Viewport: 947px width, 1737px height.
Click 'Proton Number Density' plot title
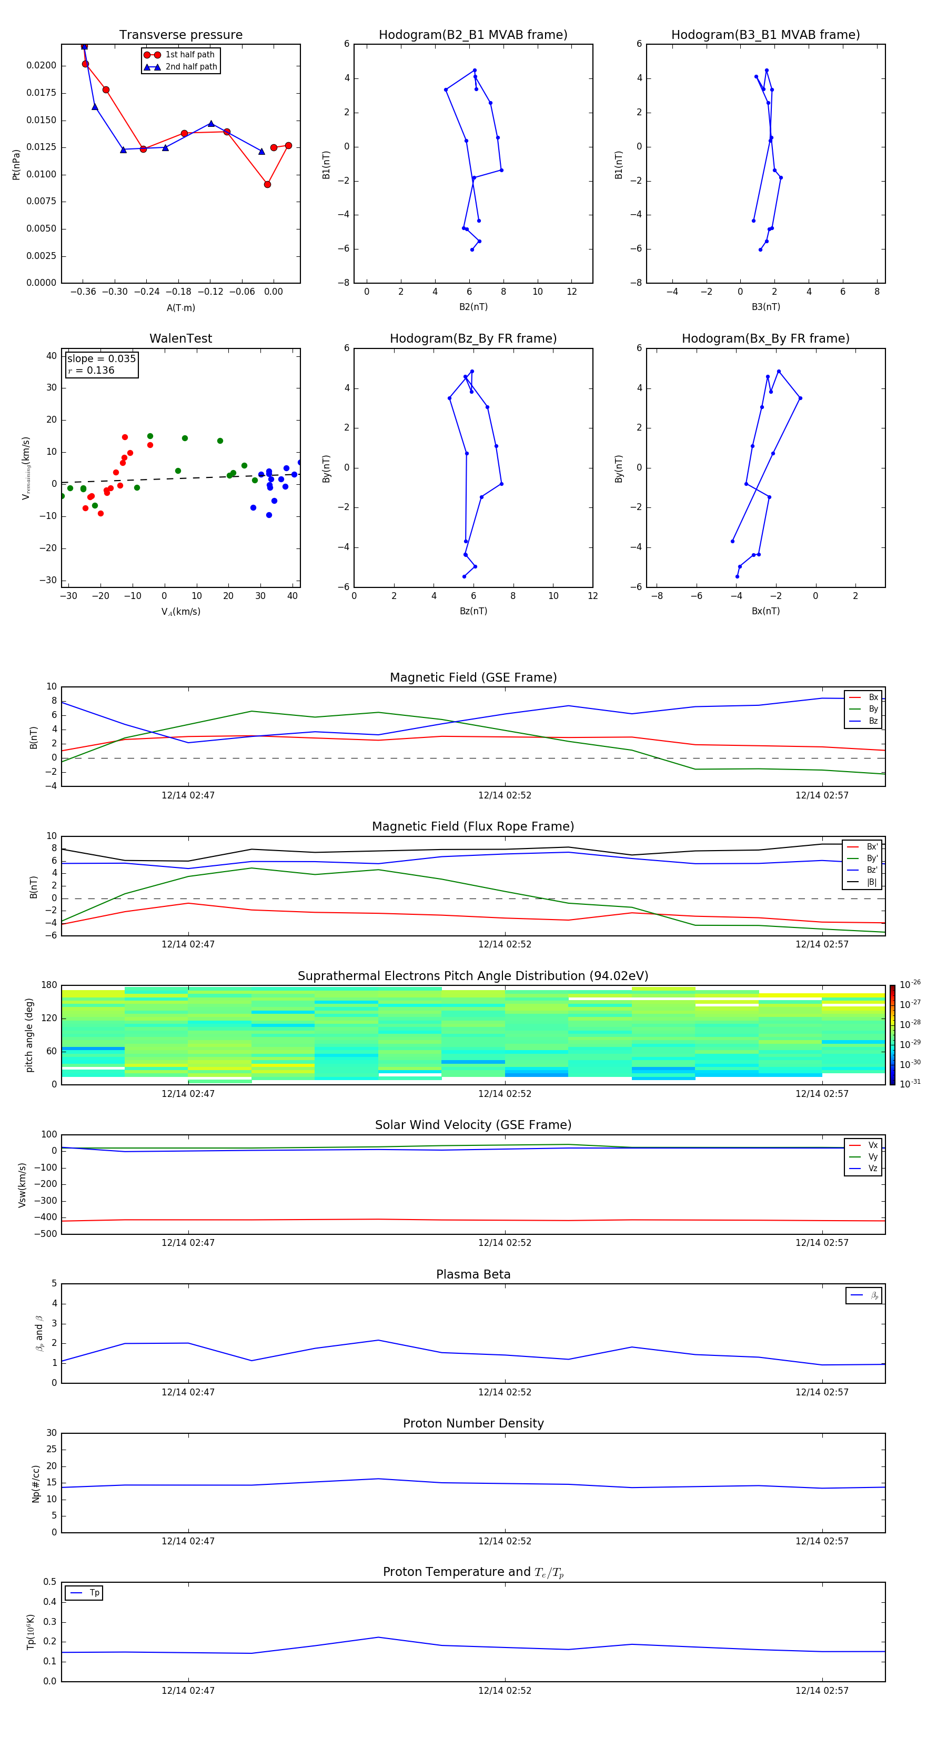[x=473, y=1423]
